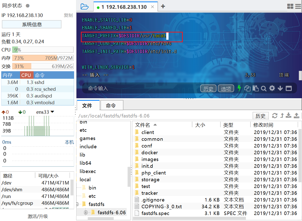This screenshot has height=221, width=302.
Task: Sort processes by 内存 header
Action: coord(11,75)
